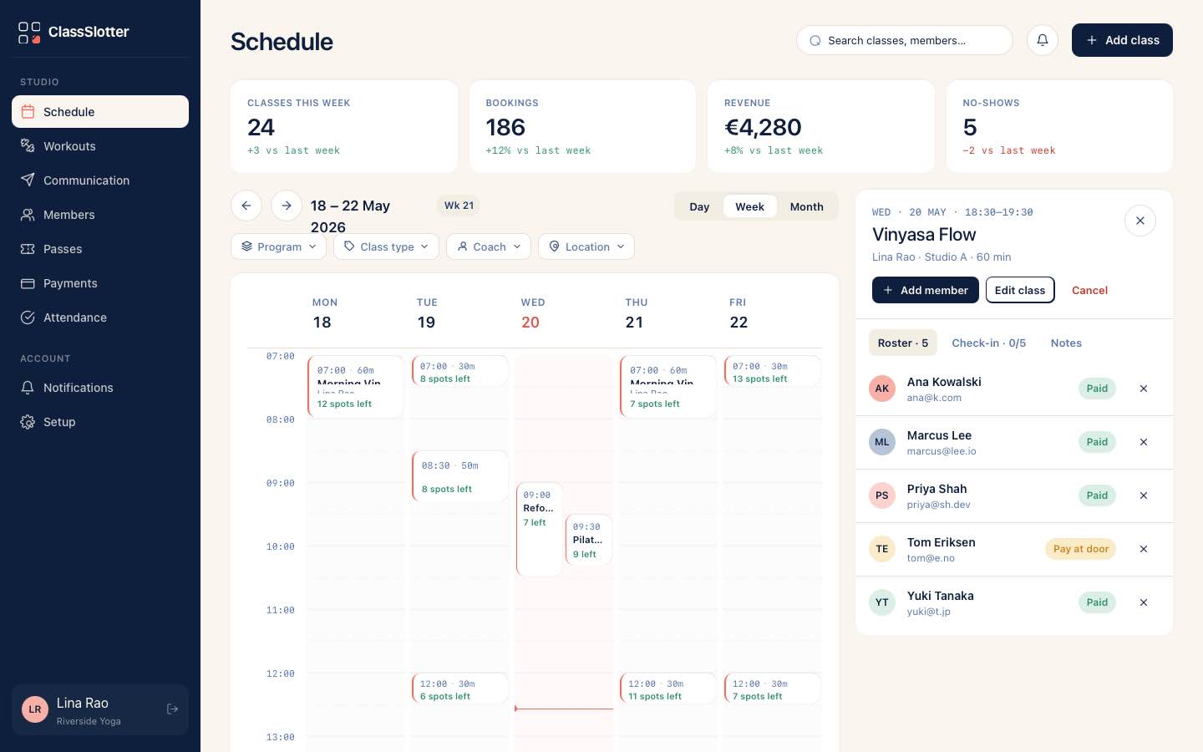Click Ana Kowalski's AK avatar
This screenshot has height=752, width=1203.
pos(882,389)
